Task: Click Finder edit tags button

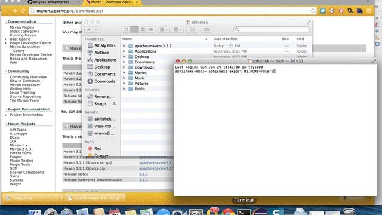Action: [x=207, y=29]
